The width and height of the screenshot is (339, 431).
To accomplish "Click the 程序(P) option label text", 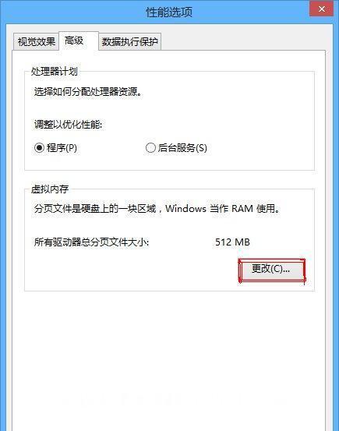I will [62, 148].
